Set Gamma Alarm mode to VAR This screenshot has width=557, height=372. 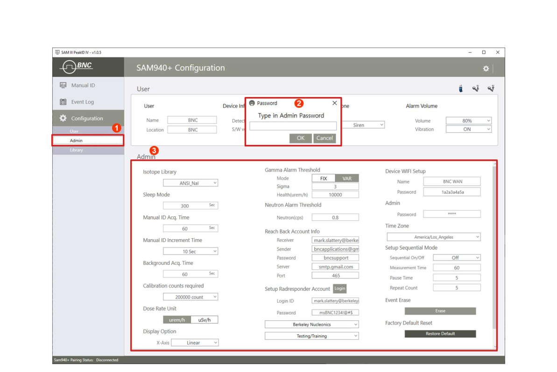coord(347,179)
